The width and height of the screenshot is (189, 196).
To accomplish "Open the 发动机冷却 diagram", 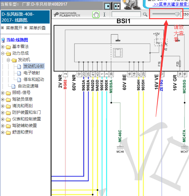I will pos(34,66).
